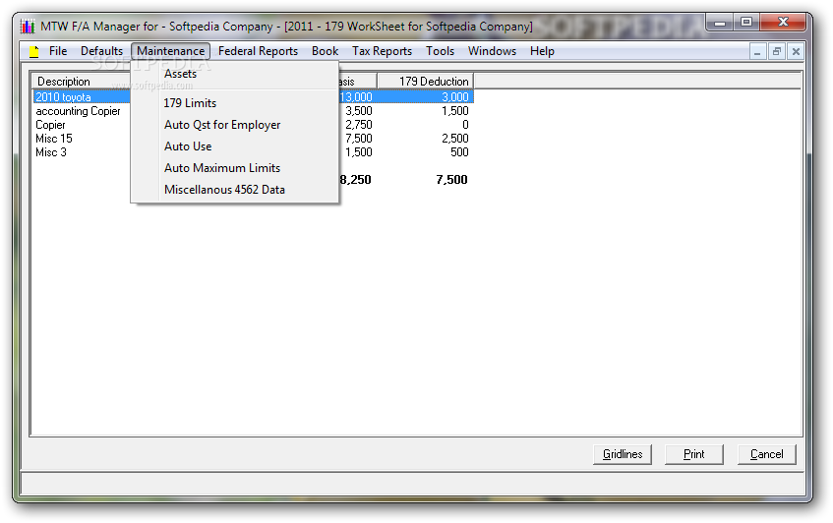Close the open Maintenance menu

(x=170, y=51)
